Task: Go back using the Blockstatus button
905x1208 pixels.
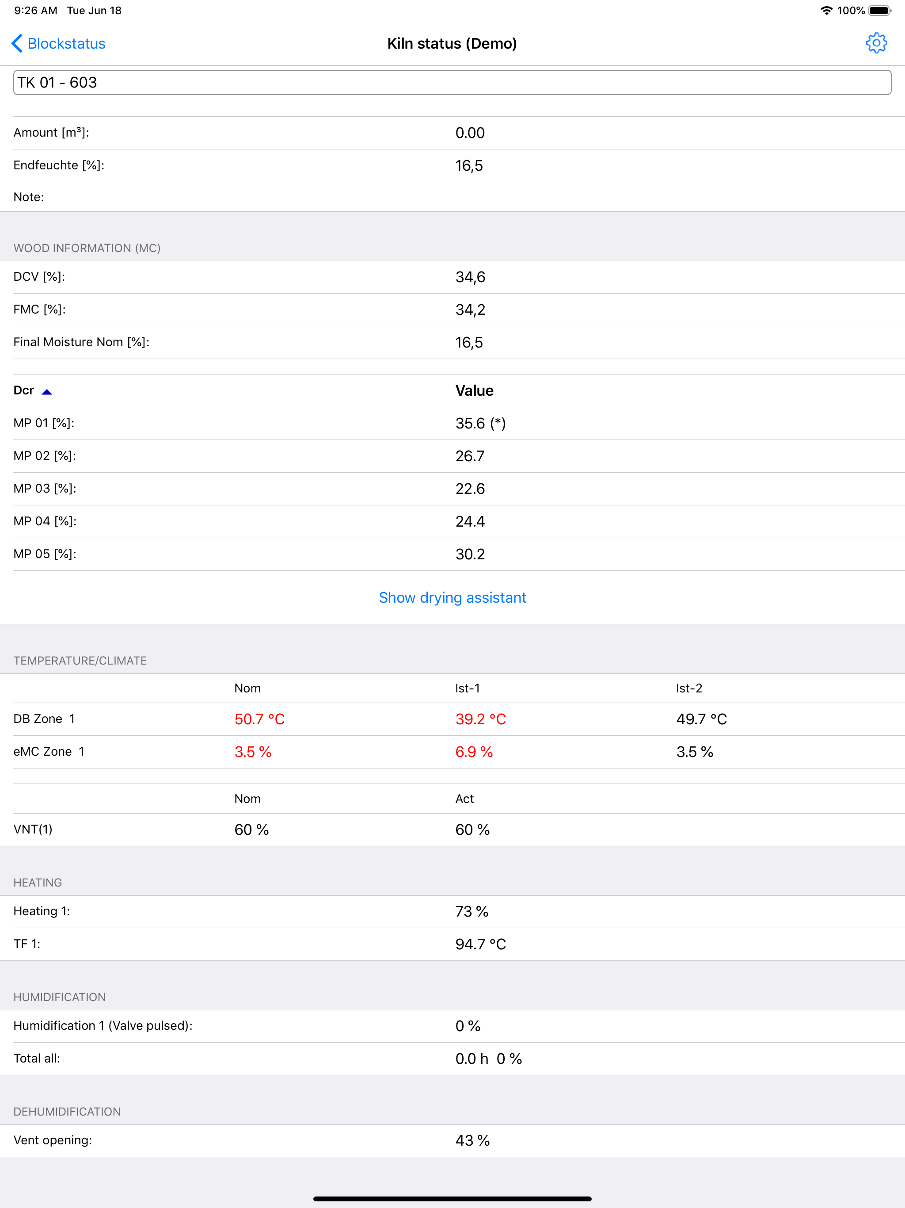Action: (58, 43)
